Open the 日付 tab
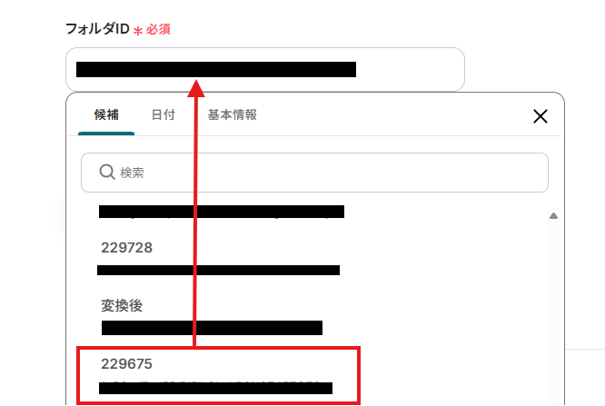The height and width of the screenshot is (406, 605). coord(164,114)
